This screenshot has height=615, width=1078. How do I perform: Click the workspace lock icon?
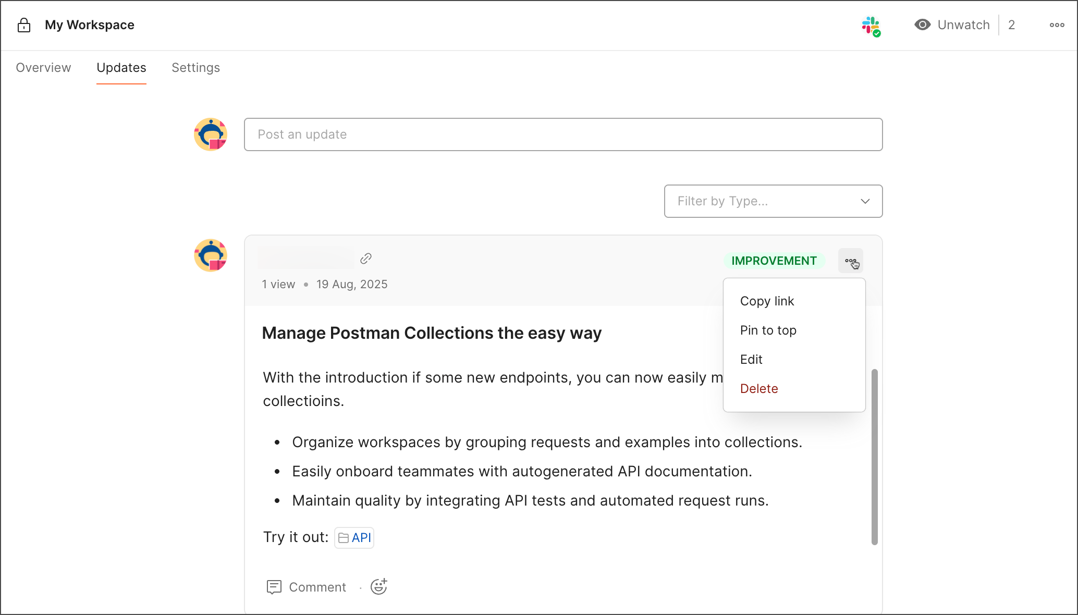24,25
